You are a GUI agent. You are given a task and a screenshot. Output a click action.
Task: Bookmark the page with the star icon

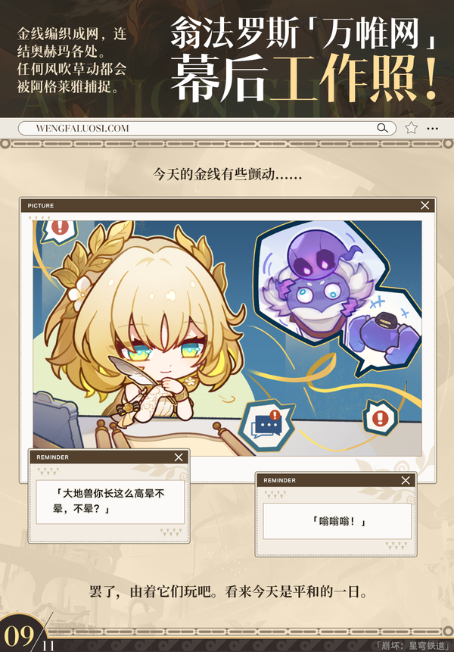coord(411,128)
